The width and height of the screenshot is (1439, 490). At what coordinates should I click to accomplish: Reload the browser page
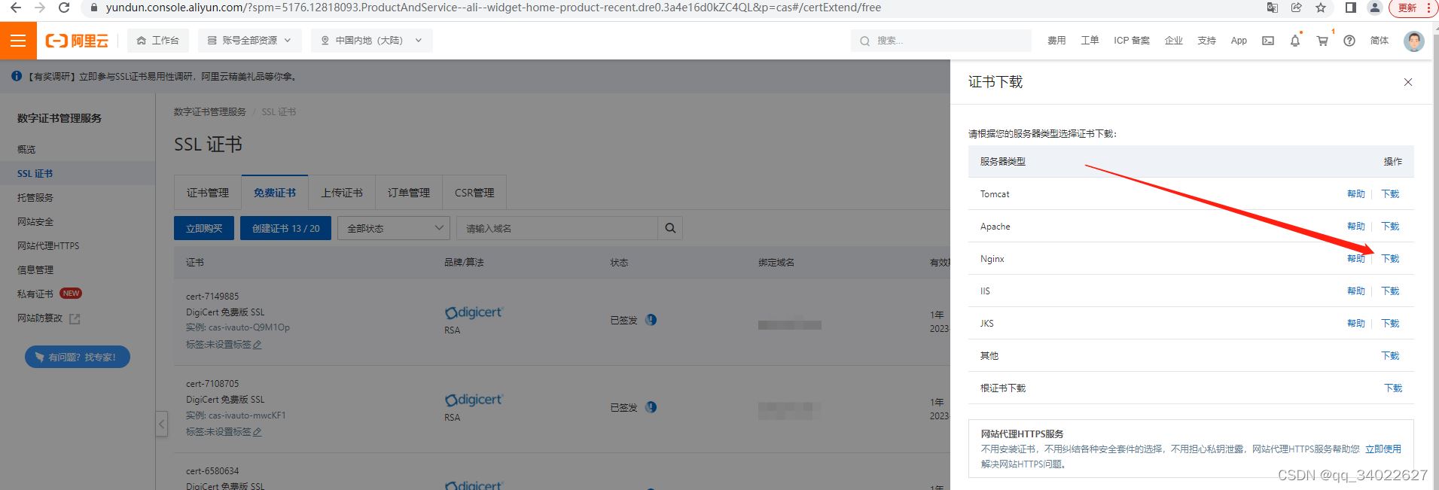click(x=64, y=8)
